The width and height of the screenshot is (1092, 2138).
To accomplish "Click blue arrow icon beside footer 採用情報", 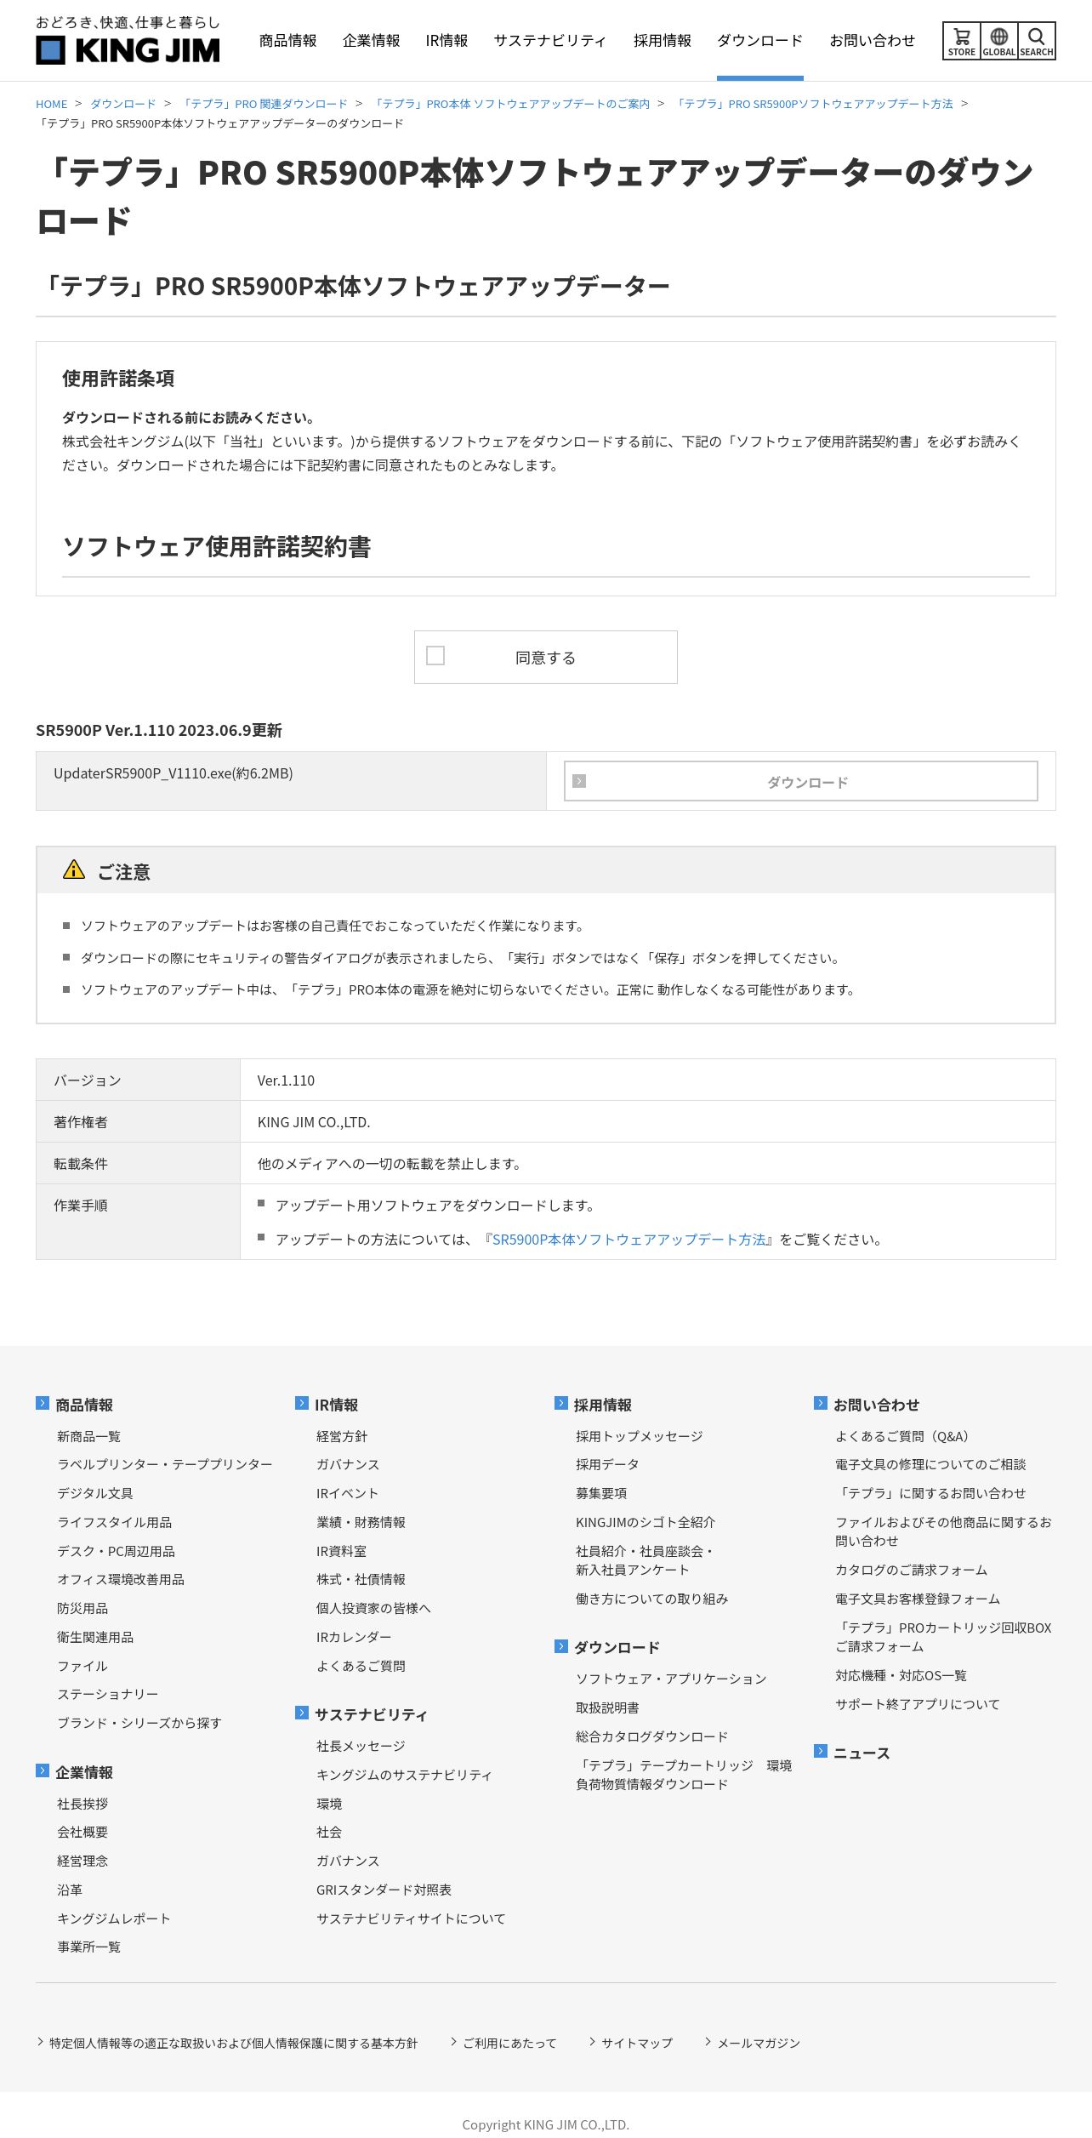I will (x=561, y=1403).
